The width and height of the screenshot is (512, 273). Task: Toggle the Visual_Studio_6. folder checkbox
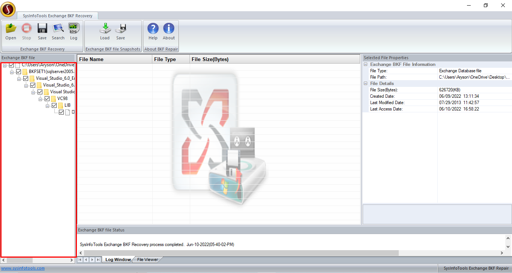point(33,85)
